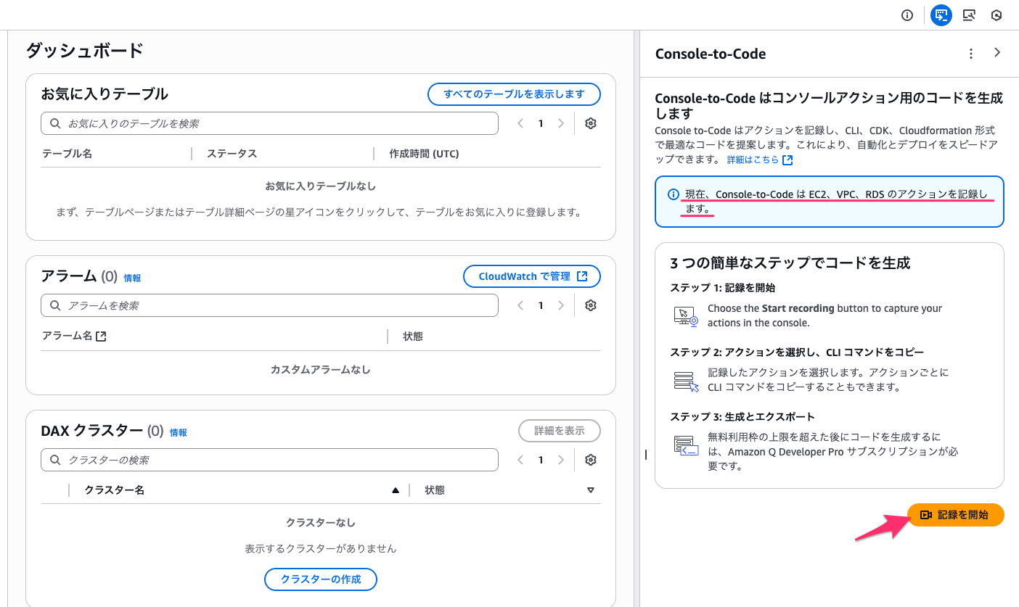
Task: Click the 'カスタムアラームなし' empty message
Action: tap(321, 369)
